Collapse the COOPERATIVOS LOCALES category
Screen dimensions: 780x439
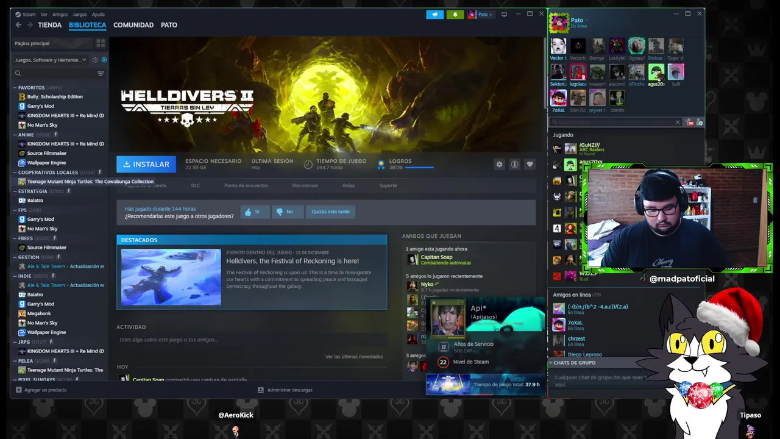coord(15,173)
